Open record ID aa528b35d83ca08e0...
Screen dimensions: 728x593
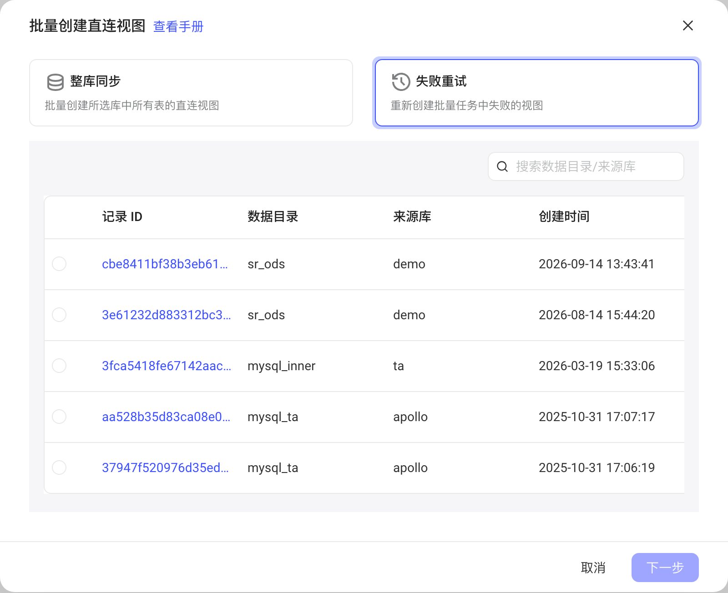coord(166,417)
